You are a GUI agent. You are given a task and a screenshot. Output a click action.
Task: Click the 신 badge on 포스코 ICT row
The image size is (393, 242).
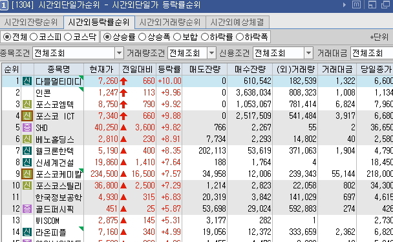[x=27, y=116]
